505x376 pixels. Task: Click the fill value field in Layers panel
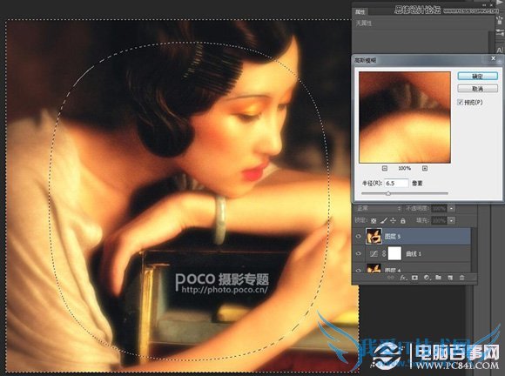tap(439, 221)
